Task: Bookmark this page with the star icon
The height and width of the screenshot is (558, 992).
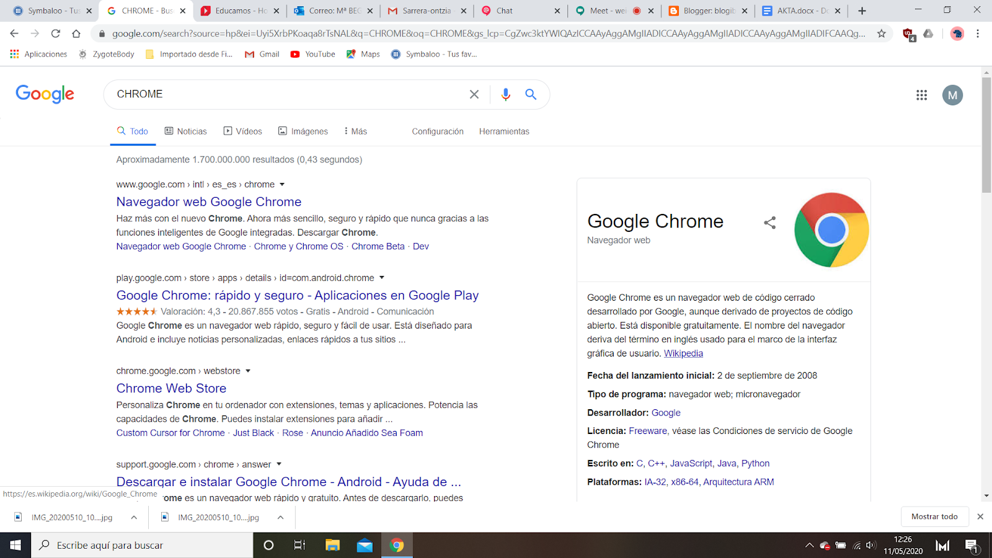Action: click(x=881, y=33)
